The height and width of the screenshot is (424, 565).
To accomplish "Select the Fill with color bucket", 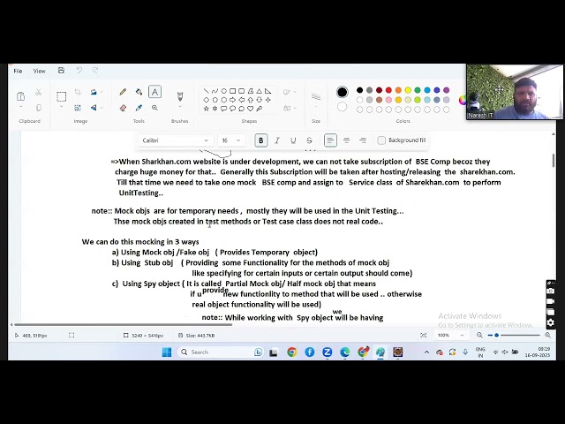I will [x=139, y=92].
